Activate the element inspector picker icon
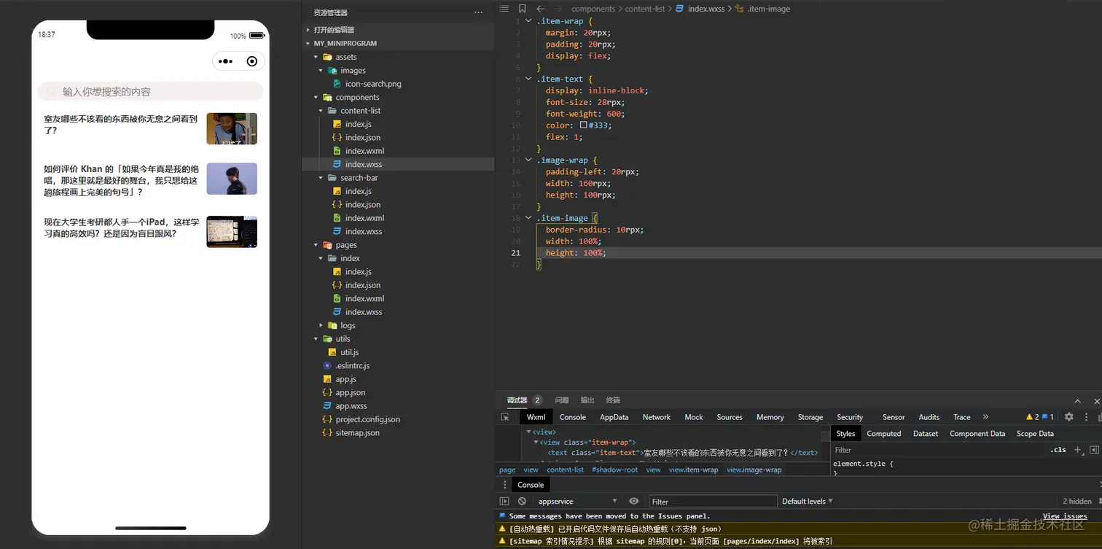 pyautogui.click(x=505, y=417)
